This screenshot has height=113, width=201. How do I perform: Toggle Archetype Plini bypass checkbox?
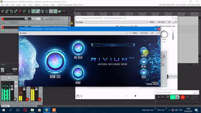[x=176, y=22]
